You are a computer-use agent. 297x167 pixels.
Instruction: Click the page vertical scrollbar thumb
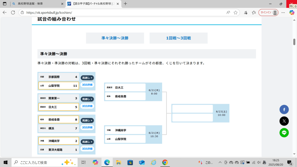[x=294, y=42]
